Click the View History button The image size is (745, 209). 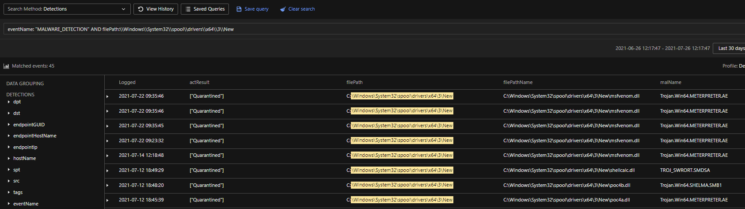[156, 9]
